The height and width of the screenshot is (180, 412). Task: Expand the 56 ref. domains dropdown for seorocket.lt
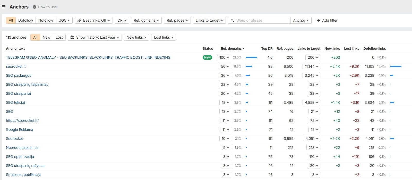tap(225, 66)
